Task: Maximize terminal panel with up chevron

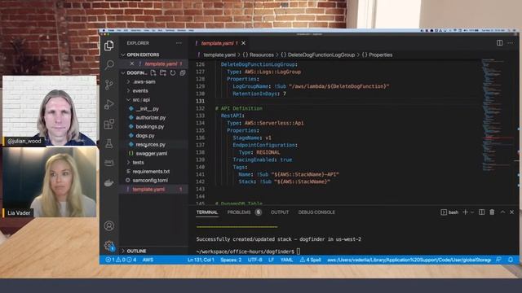Action: 502,212
